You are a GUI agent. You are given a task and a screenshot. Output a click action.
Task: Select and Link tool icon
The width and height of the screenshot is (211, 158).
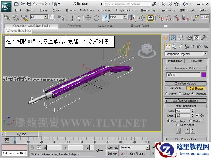tap(7, 18)
